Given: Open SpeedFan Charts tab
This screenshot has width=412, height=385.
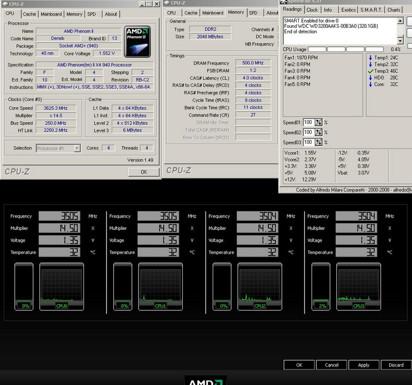Looking at the screenshot, I should pyautogui.click(x=393, y=10).
